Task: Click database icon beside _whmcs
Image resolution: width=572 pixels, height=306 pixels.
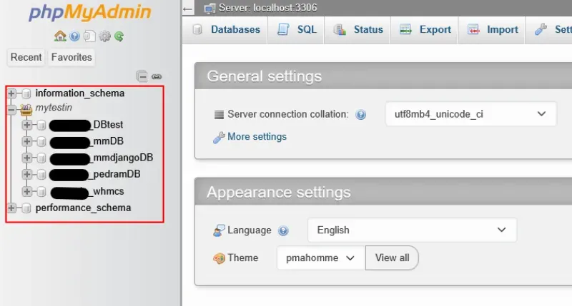Action: point(41,191)
